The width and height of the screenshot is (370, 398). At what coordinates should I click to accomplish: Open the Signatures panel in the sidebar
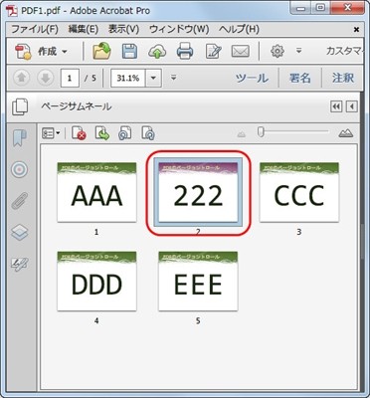20,264
